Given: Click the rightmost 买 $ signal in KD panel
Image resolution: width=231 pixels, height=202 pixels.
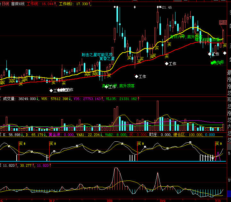Looking at the screenshot, I should click(x=219, y=143).
